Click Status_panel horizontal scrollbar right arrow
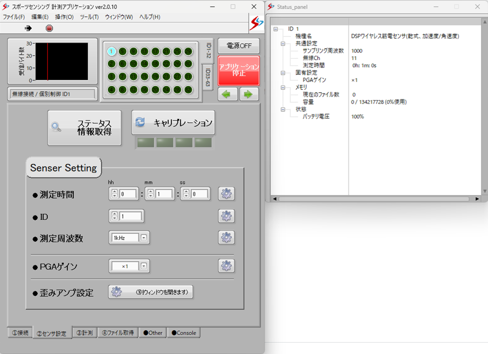The width and height of the screenshot is (488, 354). point(477,199)
